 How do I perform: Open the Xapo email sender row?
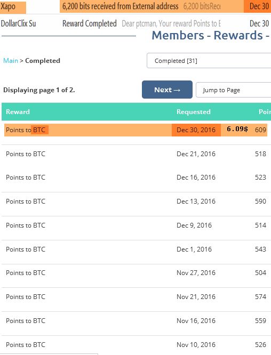(x=13, y=7)
